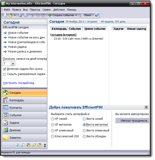The width and height of the screenshot is (155, 160).
Task: Click the magnifier Поиск toolbar button
Action: pos(86,15)
